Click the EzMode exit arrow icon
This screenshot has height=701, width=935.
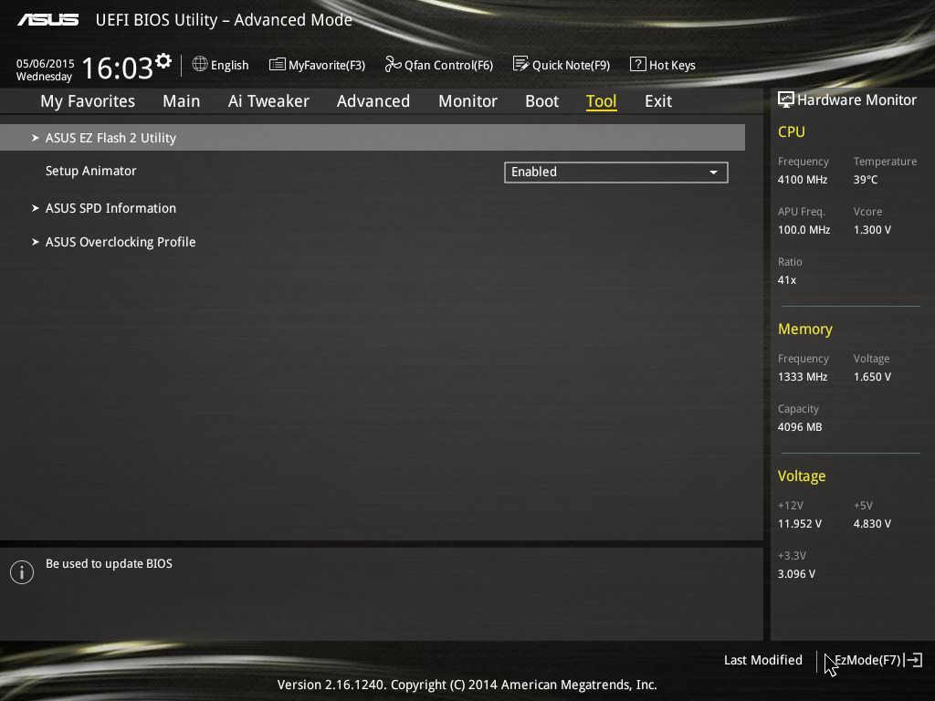(x=913, y=660)
